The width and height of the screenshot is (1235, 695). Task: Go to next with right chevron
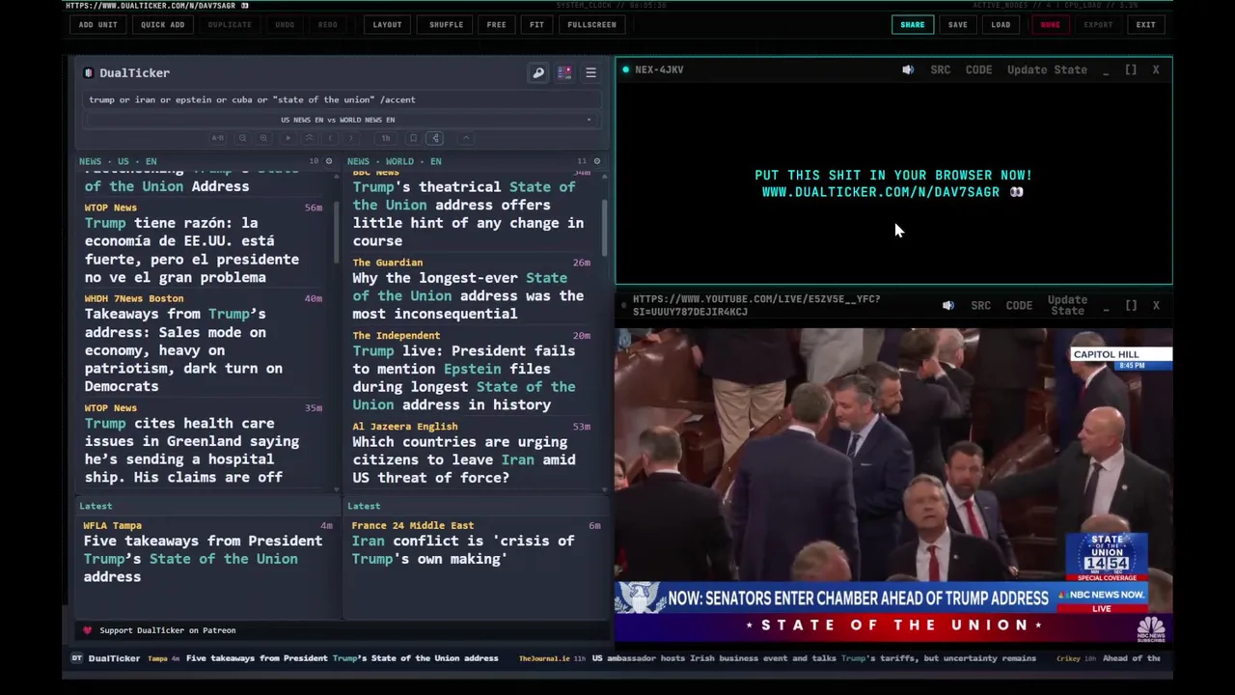[x=351, y=138]
